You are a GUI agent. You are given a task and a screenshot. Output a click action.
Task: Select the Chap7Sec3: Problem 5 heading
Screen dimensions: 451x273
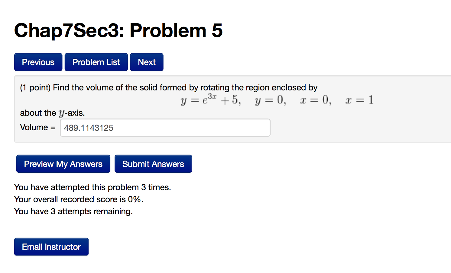coord(118,30)
